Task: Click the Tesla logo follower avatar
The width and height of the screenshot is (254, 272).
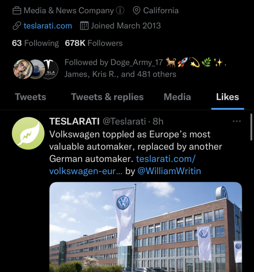Action: 50,69
